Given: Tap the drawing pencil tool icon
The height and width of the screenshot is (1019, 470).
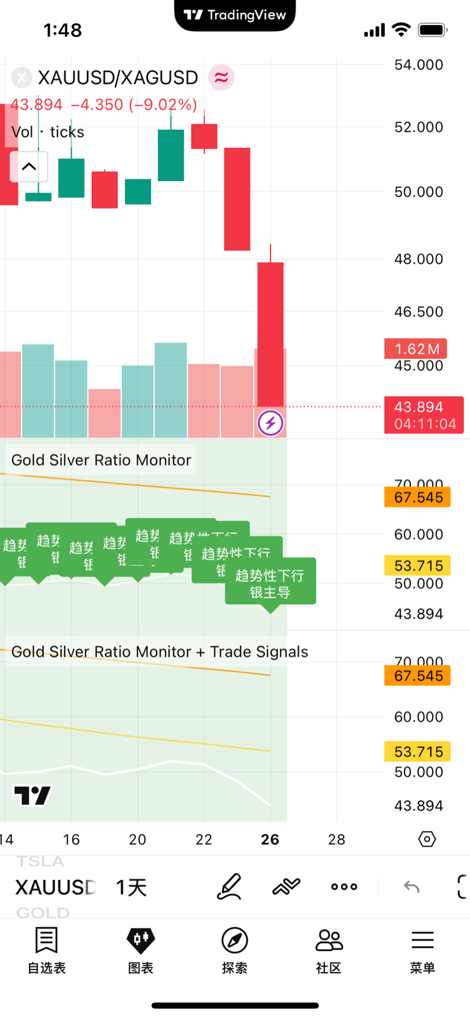Looking at the screenshot, I should point(229,887).
